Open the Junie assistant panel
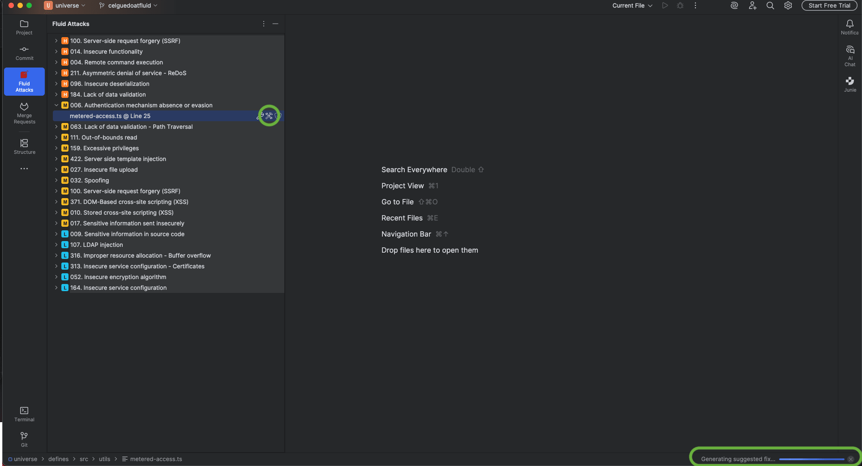This screenshot has height=466, width=862. tap(849, 85)
